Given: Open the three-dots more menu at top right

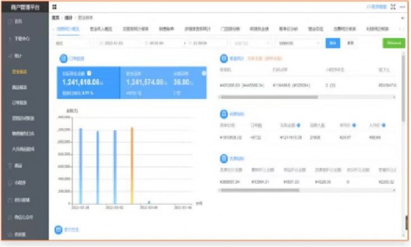Looking at the screenshot, I should [x=402, y=7].
